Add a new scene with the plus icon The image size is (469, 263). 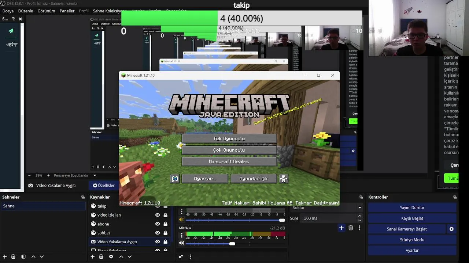5,257
